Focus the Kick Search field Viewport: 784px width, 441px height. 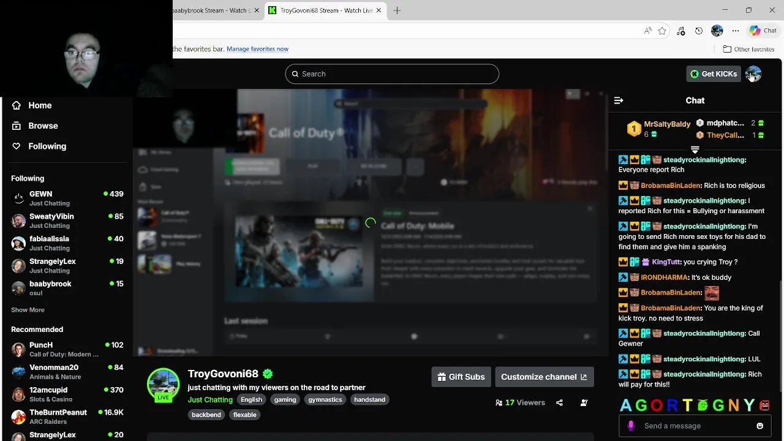pos(392,74)
